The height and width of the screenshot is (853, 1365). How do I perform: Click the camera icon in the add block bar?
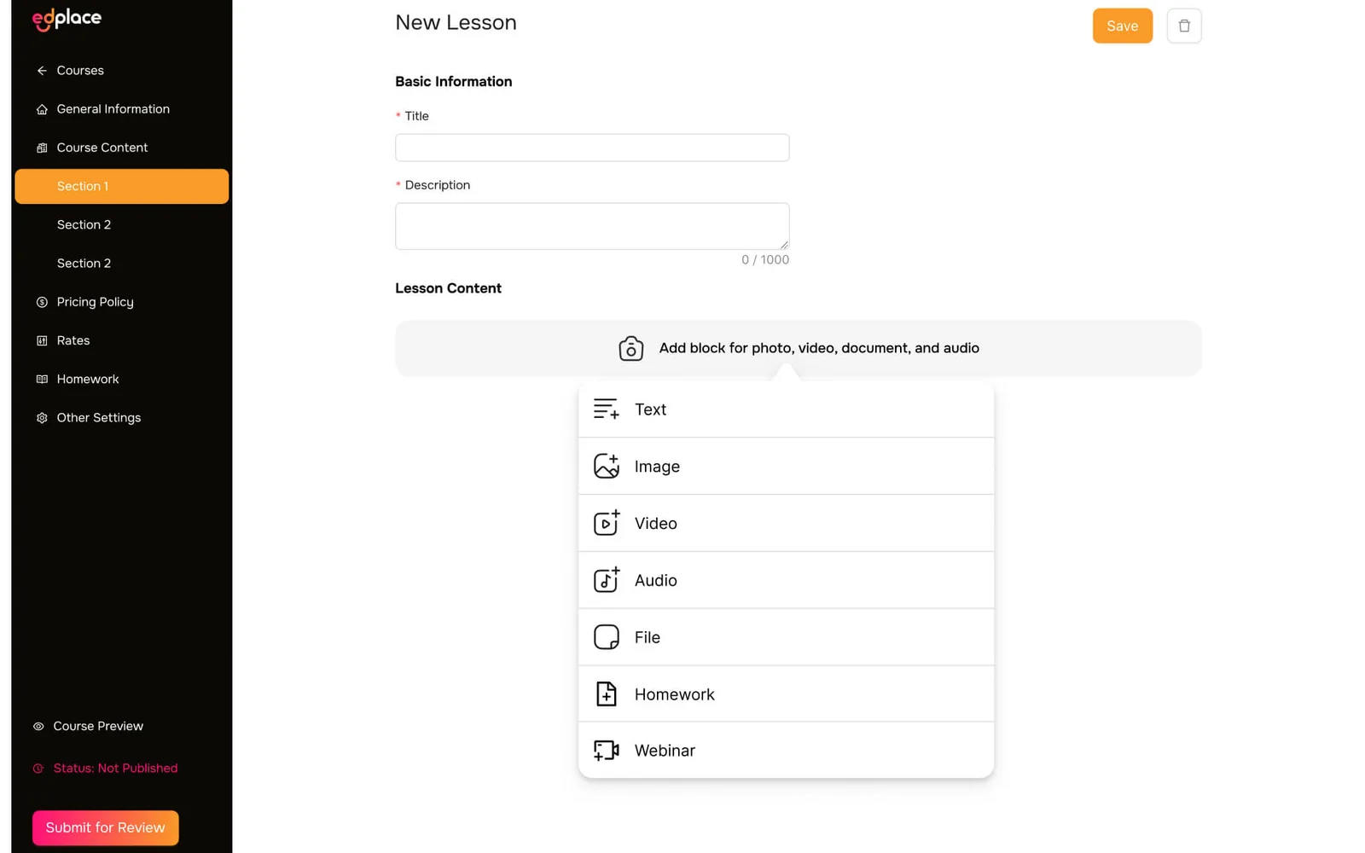click(x=630, y=348)
